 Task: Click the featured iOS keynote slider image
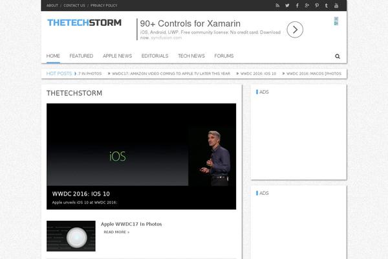141,144
